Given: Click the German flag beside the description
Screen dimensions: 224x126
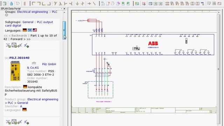Looking at the screenshot, I should pos(25,86).
